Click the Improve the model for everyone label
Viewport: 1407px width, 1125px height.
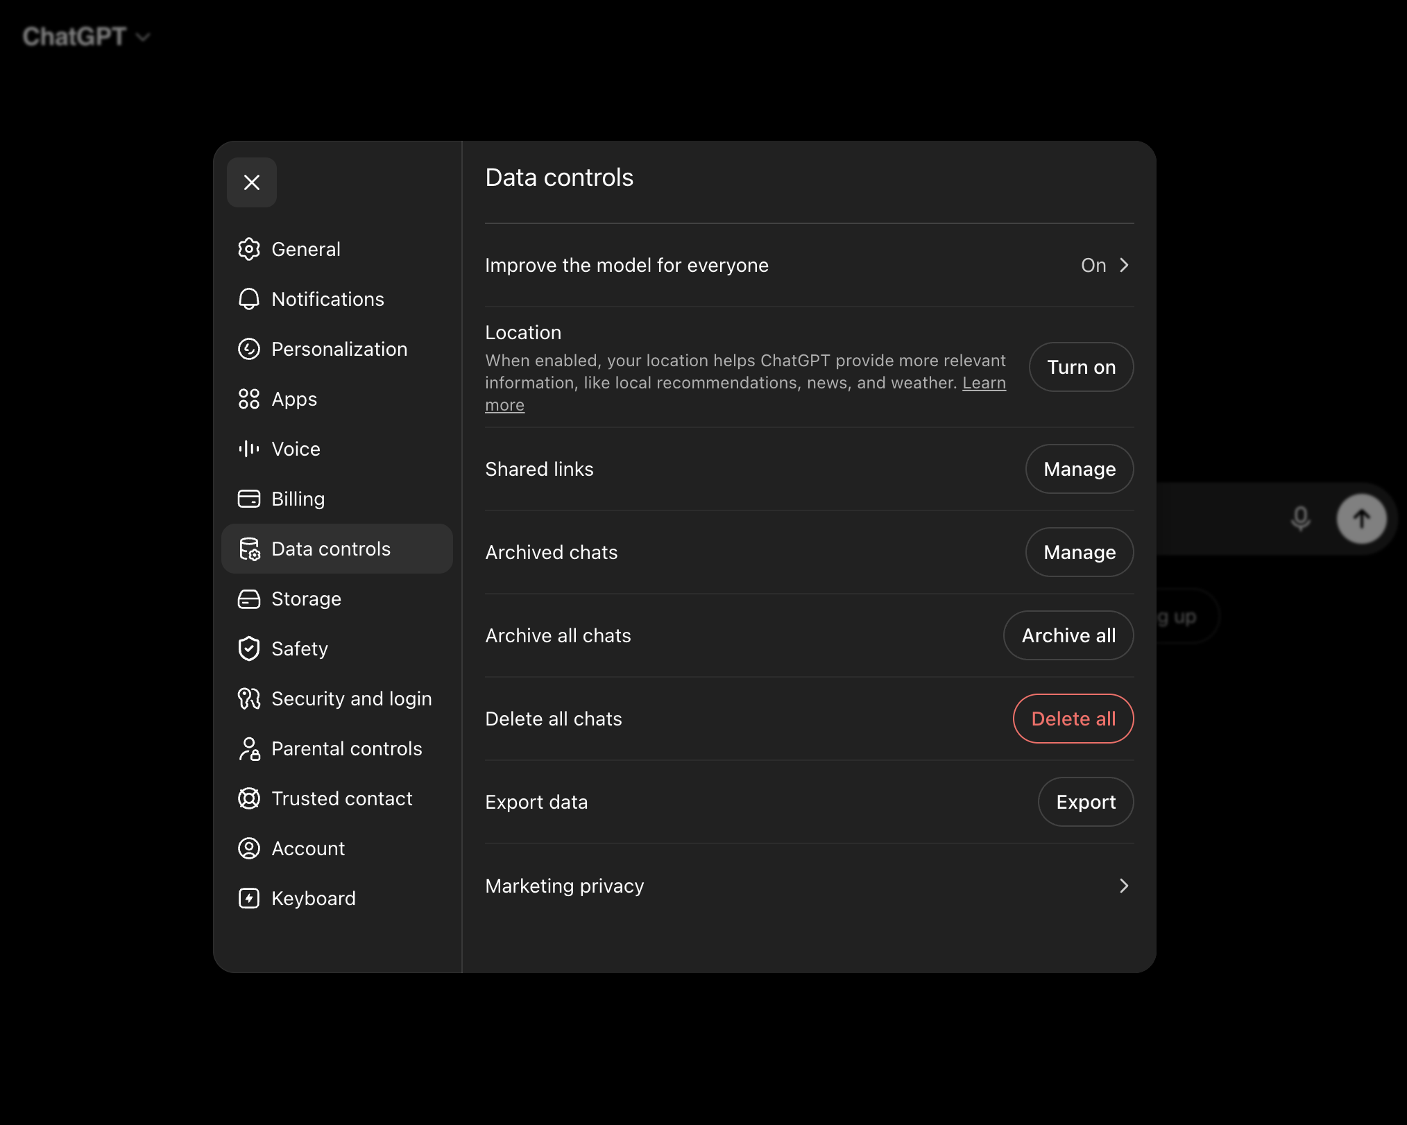pyautogui.click(x=626, y=265)
